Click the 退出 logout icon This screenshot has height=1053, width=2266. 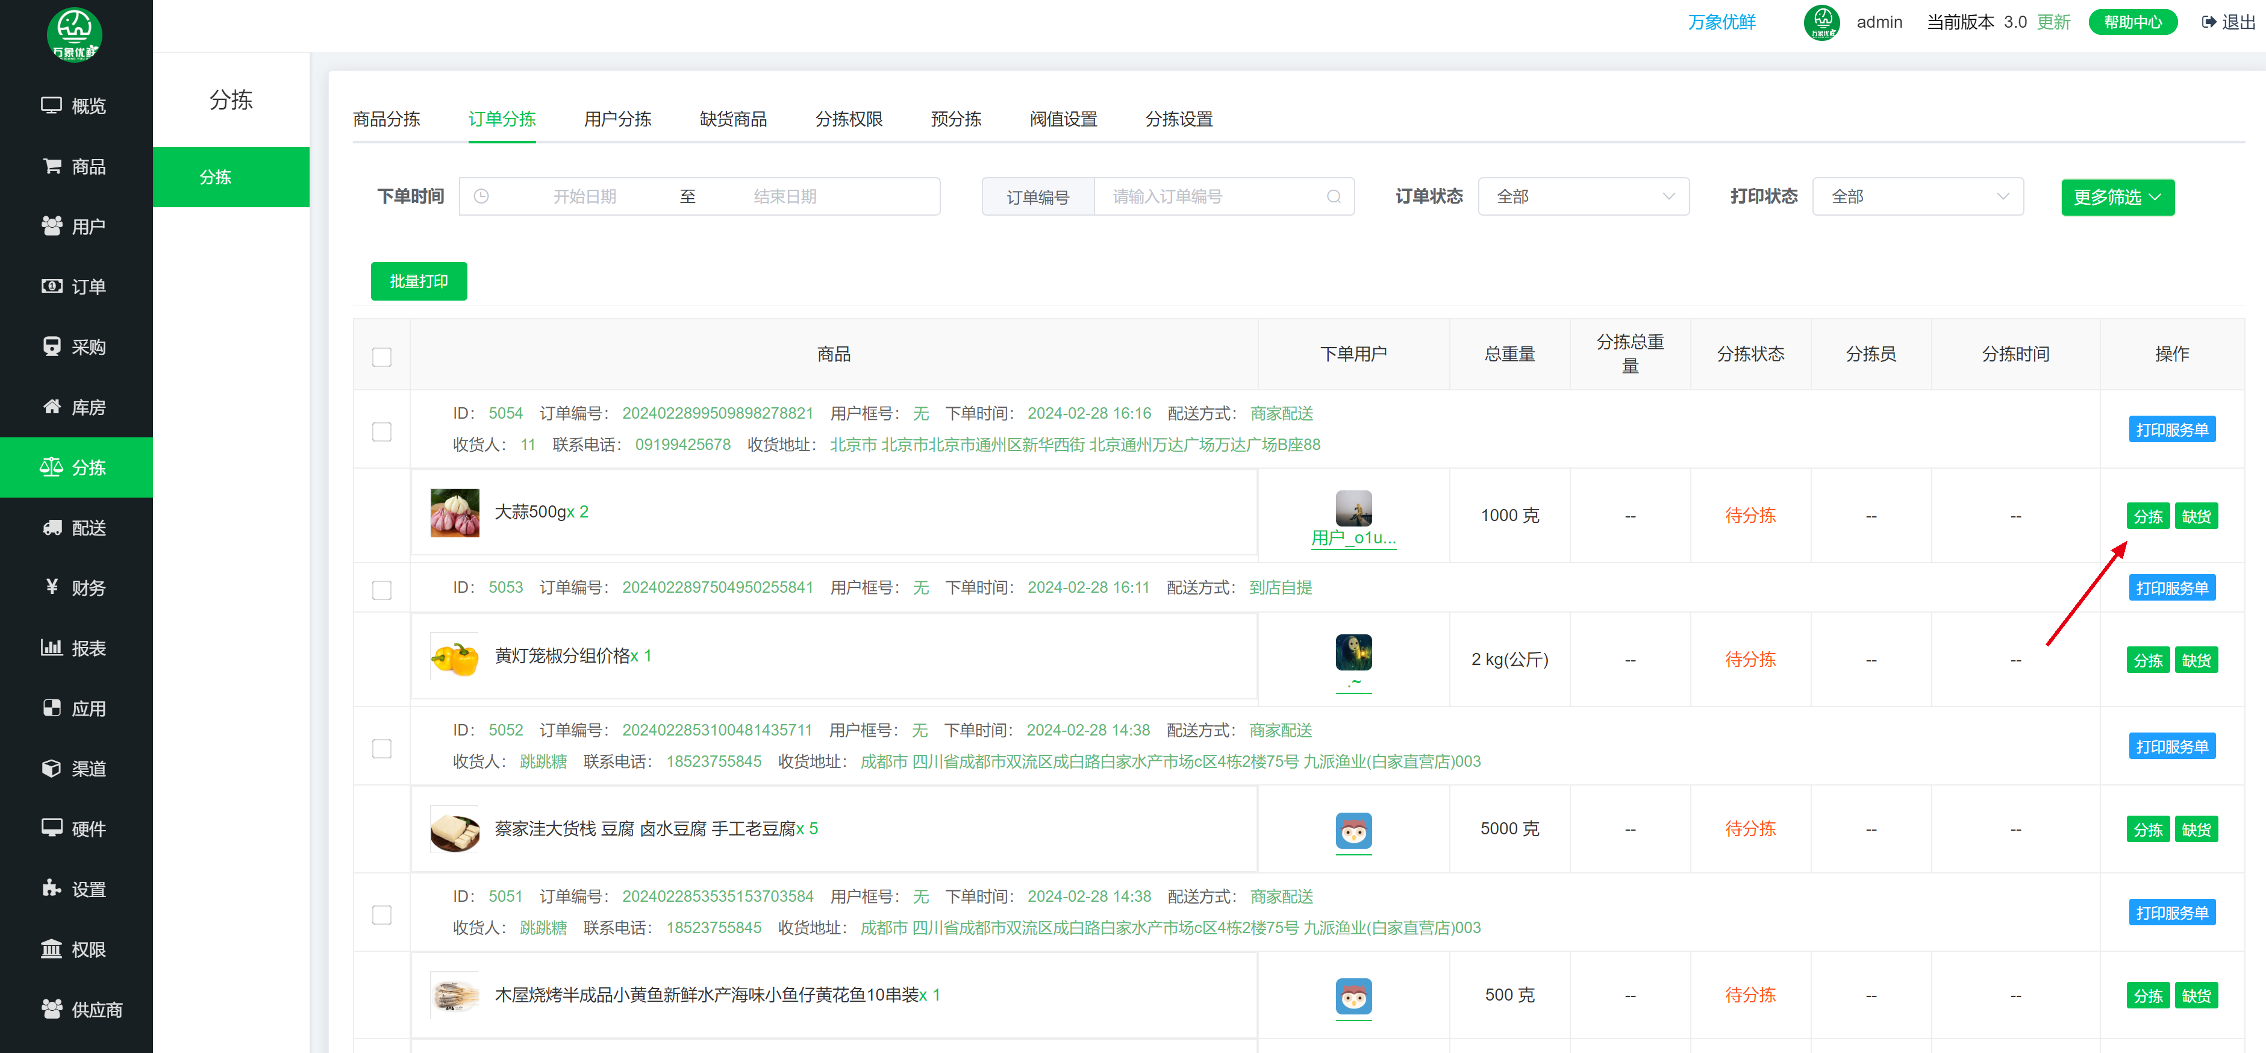pyautogui.click(x=2208, y=22)
